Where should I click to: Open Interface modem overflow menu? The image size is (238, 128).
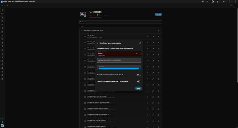[x=158, y=97]
